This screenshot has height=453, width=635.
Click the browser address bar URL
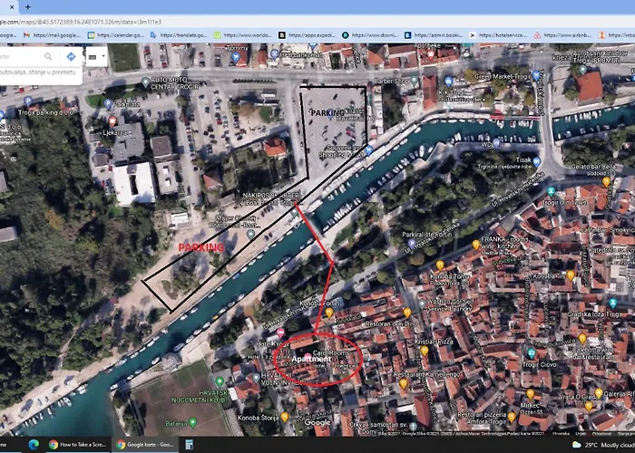[91, 20]
